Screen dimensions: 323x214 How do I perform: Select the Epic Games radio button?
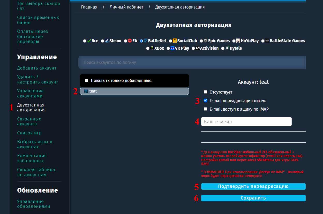201,41
